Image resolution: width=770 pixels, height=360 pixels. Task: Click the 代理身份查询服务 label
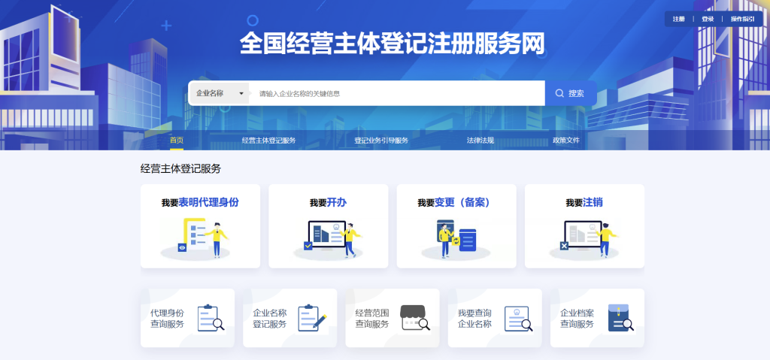[167, 318]
